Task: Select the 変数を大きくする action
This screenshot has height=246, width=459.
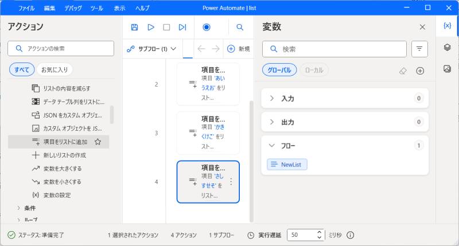Action: (59, 169)
